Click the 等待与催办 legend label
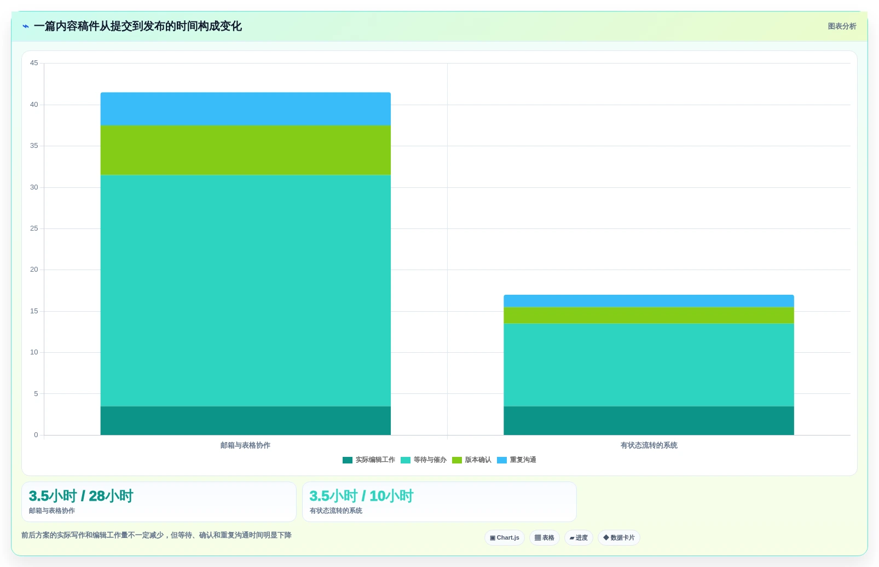 click(x=430, y=460)
